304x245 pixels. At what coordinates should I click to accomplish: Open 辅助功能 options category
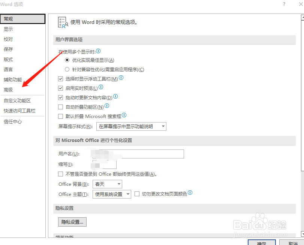point(23,79)
